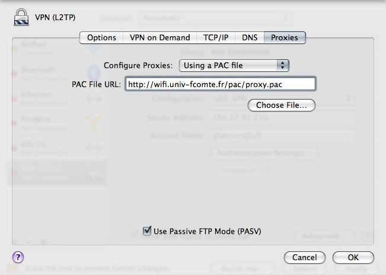Viewport: 386px width, 275px height.
Task: Toggle Use Passive FTP Mode checkbox
Action: coord(148,231)
